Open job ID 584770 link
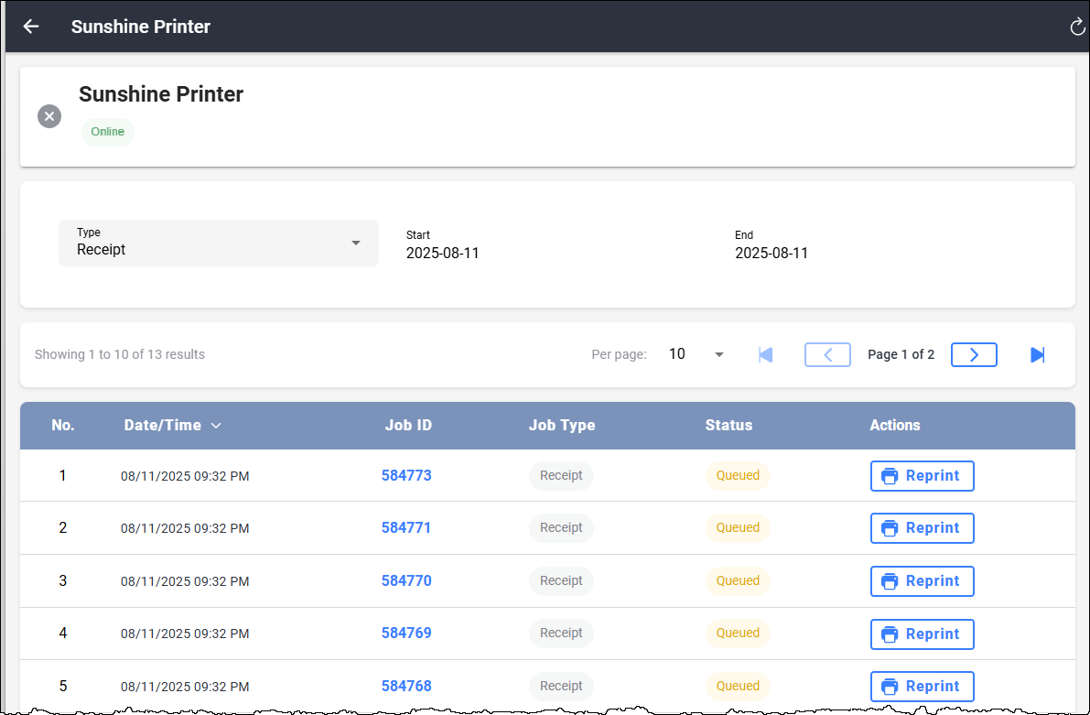Viewport: 1090px width, 715px height. [x=406, y=580]
